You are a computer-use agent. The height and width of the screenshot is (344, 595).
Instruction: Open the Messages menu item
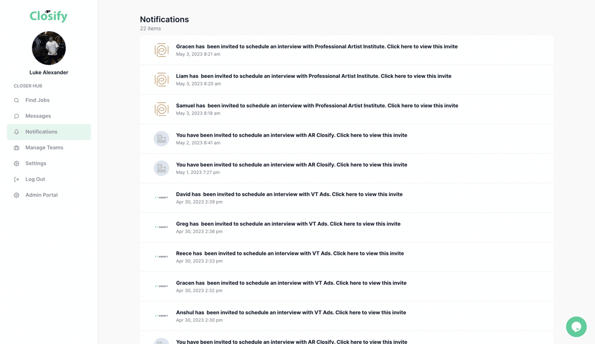[38, 116]
